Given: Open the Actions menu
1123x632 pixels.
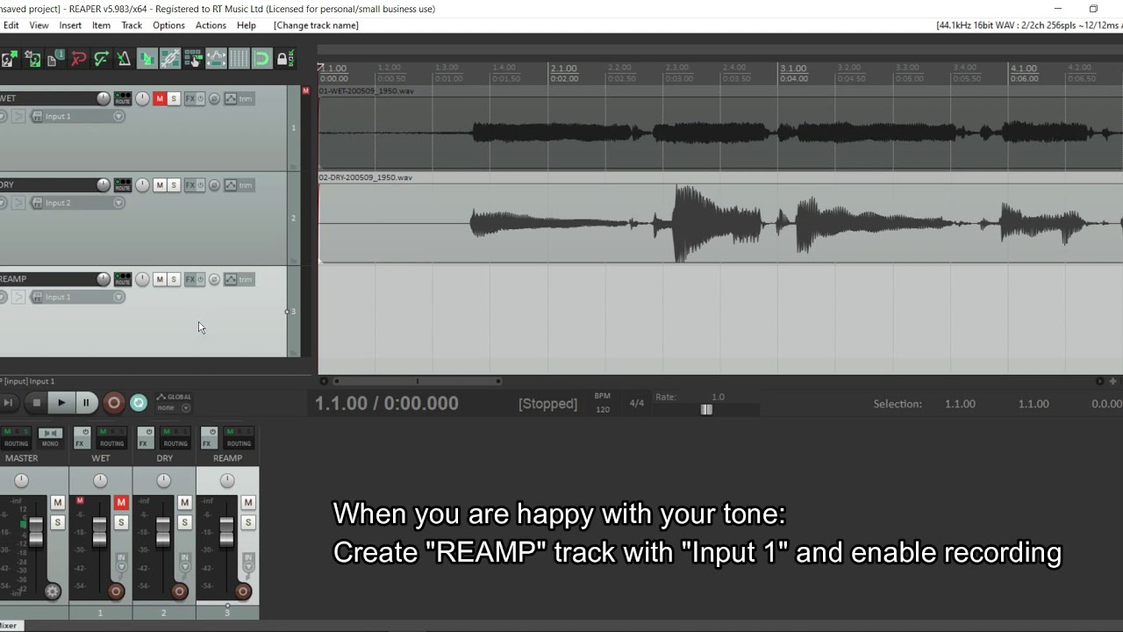Looking at the screenshot, I should [211, 25].
